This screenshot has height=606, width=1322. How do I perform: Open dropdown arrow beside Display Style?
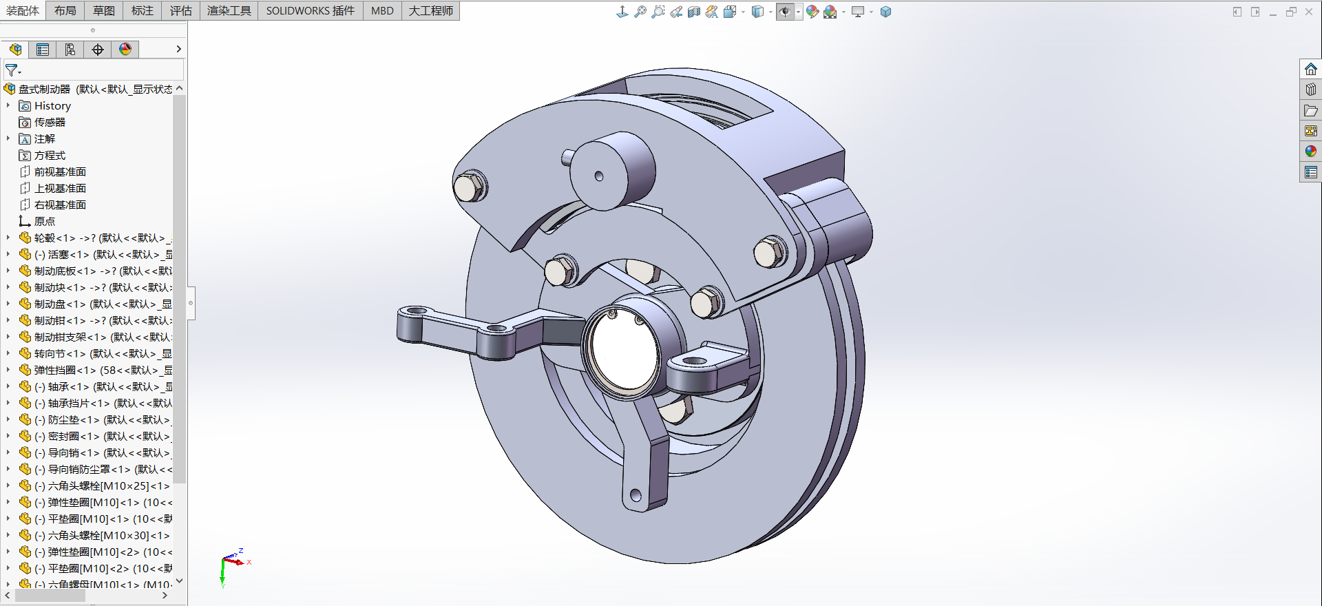tap(770, 12)
